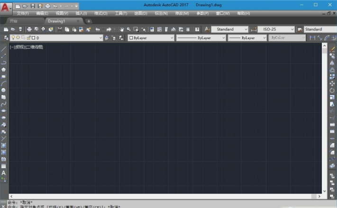The width and height of the screenshot is (337, 208).
Task: Open the Layer Properties Manager icon
Action: tap(6, 38)
